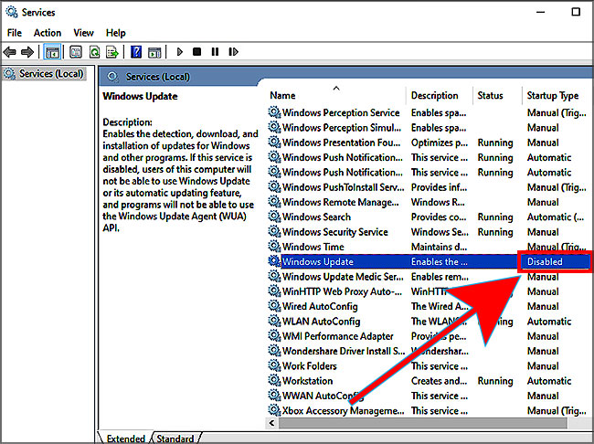The width and height of the screenshot is (594, 444).
Task: Sort by the Name column header
Action: 282,95
